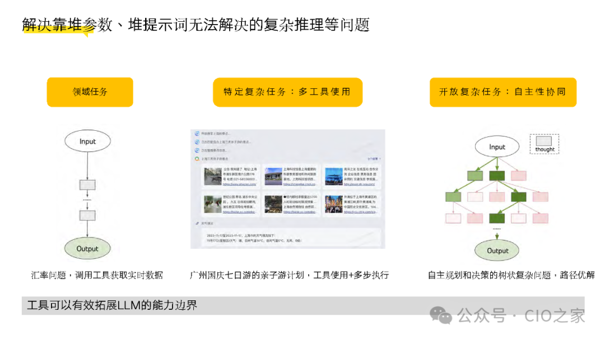Open the baike.so.com link in 上海自然博物馆 card
Image resolution: width=605 pixels, height=340 pixels.
click(300, 212)
